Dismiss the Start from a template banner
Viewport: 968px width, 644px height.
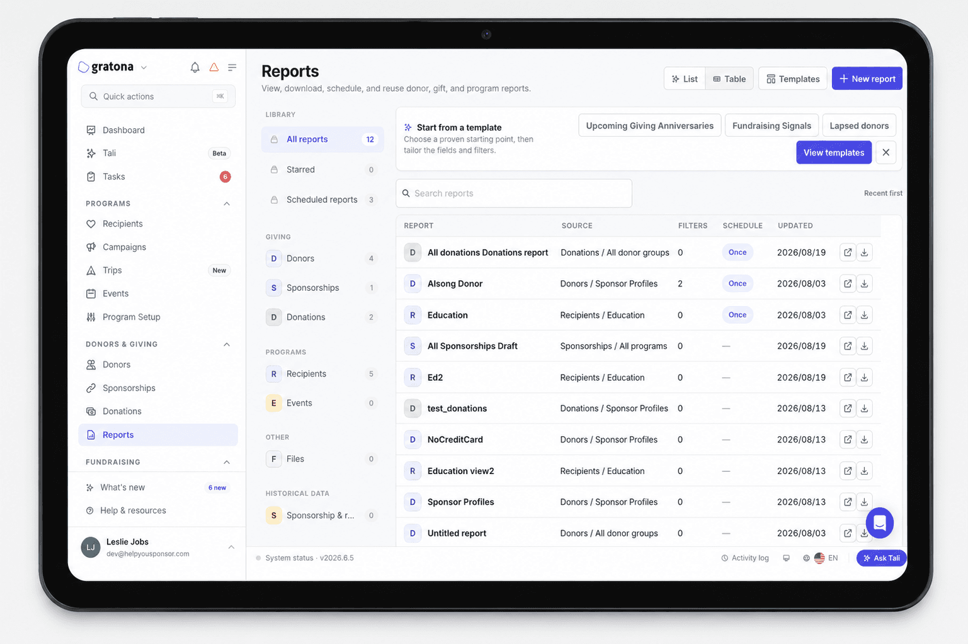pos(886,153)
